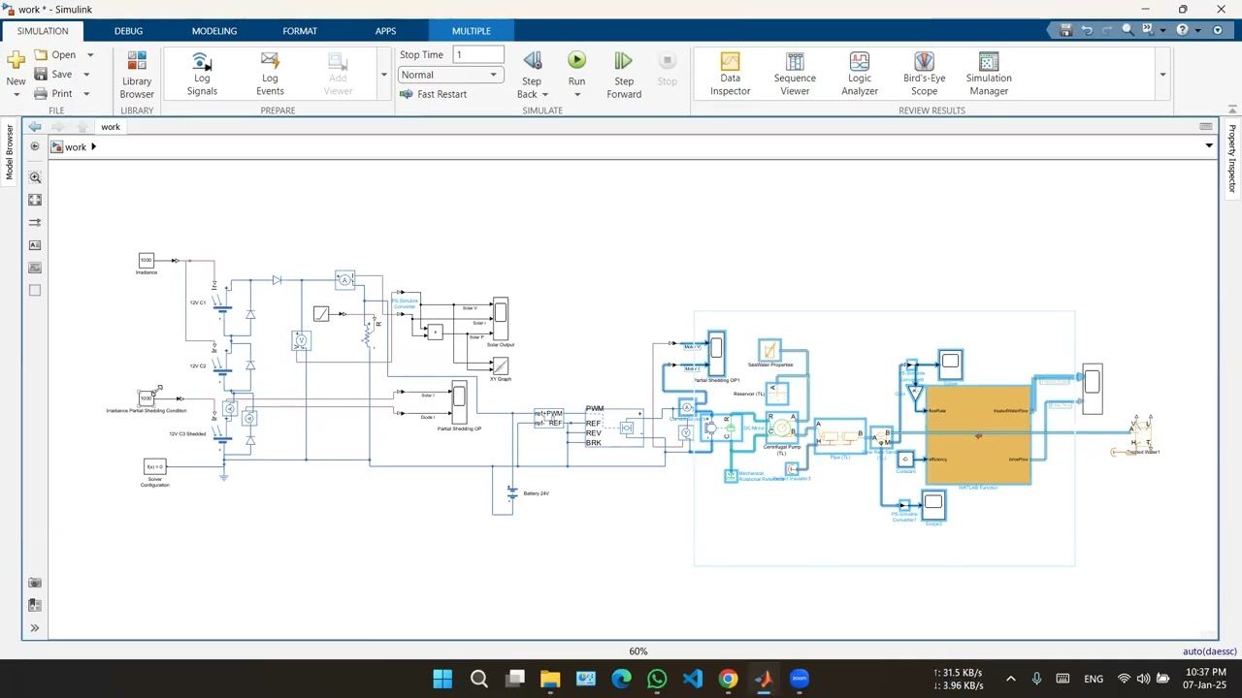
Task: Expand the work breadcrumb arrow
Action: pos(93,147)
